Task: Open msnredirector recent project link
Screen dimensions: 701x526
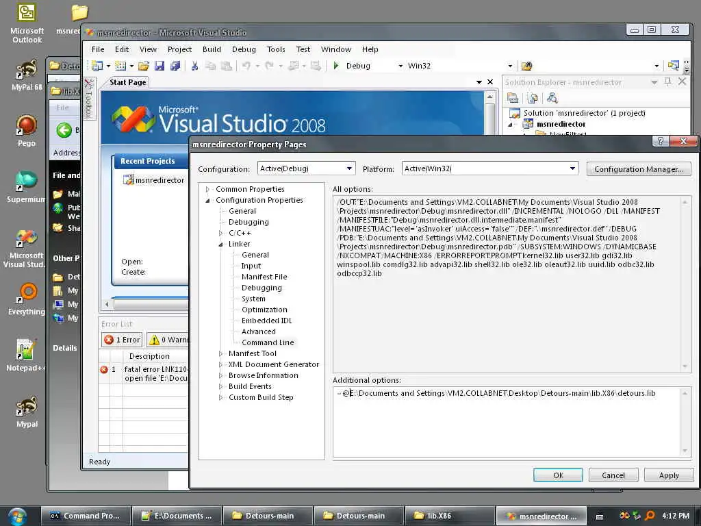Action: (160, 180)
